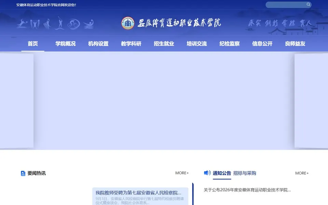Open notice 关于公布2026年度安徽体育运动职业技术学院
Viewport: 328px width, 205px height.
(247, 190)
